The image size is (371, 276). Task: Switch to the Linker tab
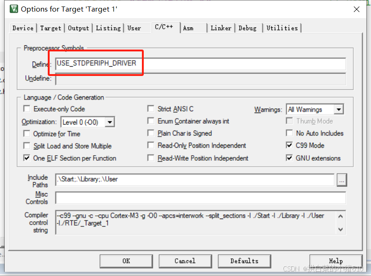tap(221, 28)
